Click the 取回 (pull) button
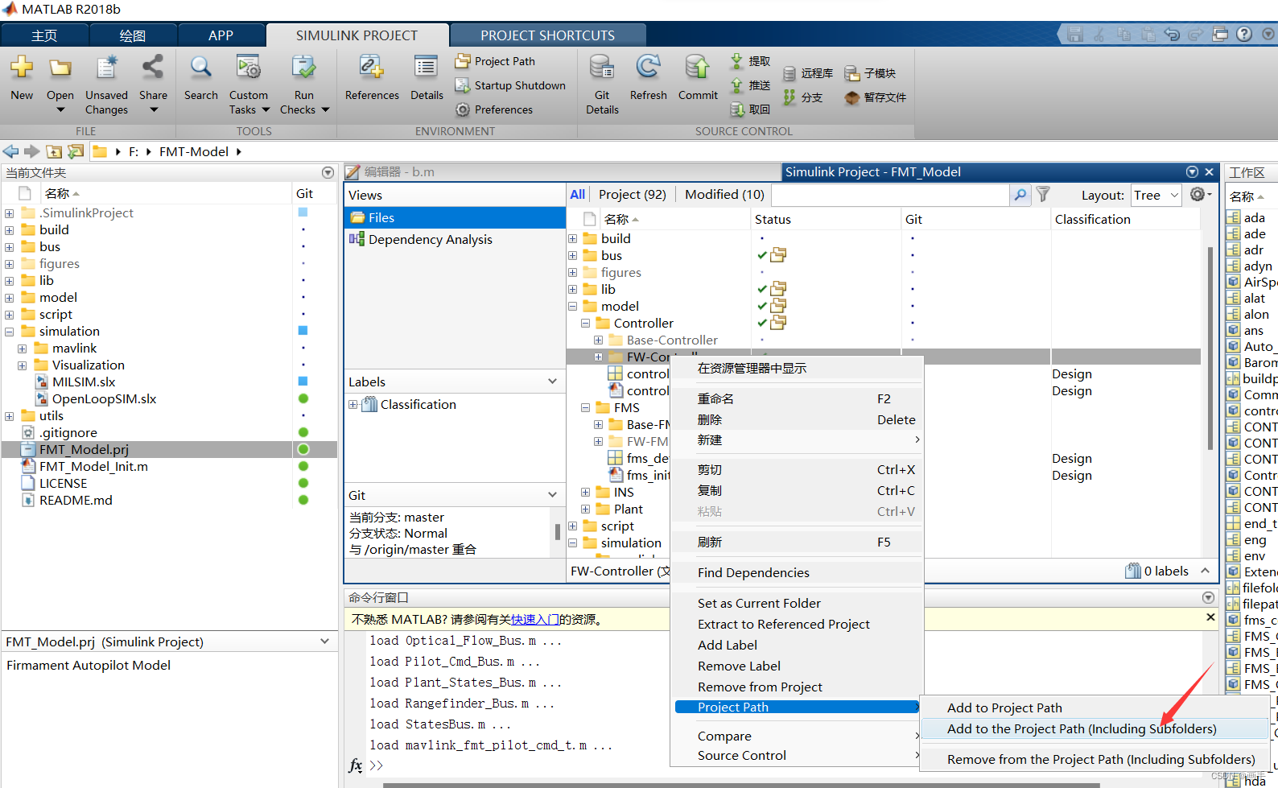The width and height of the screenshot is (1278, 788). click(x=750, y=109)
